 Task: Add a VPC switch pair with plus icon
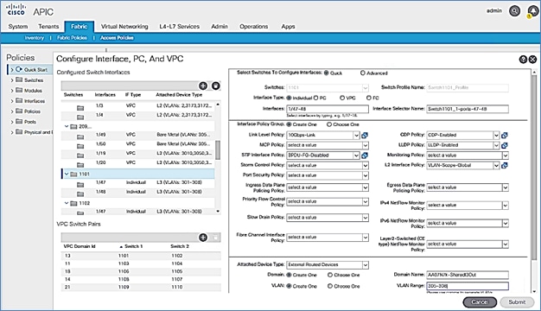(203, 238)
